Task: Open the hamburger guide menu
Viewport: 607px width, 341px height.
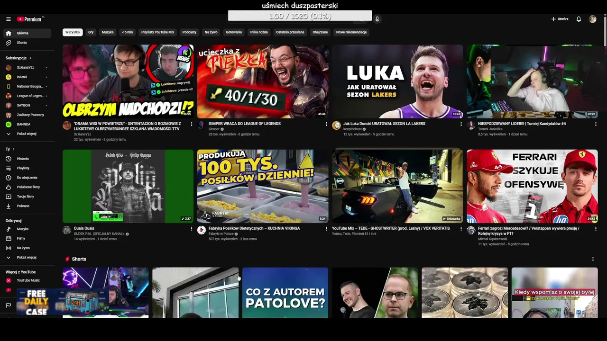Action: coord(8,19)
